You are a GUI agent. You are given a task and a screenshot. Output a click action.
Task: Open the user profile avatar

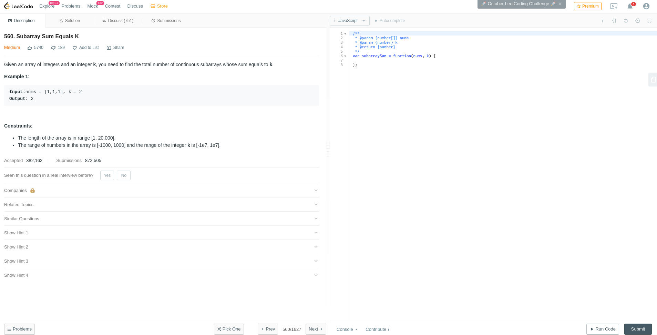(646, 6)
